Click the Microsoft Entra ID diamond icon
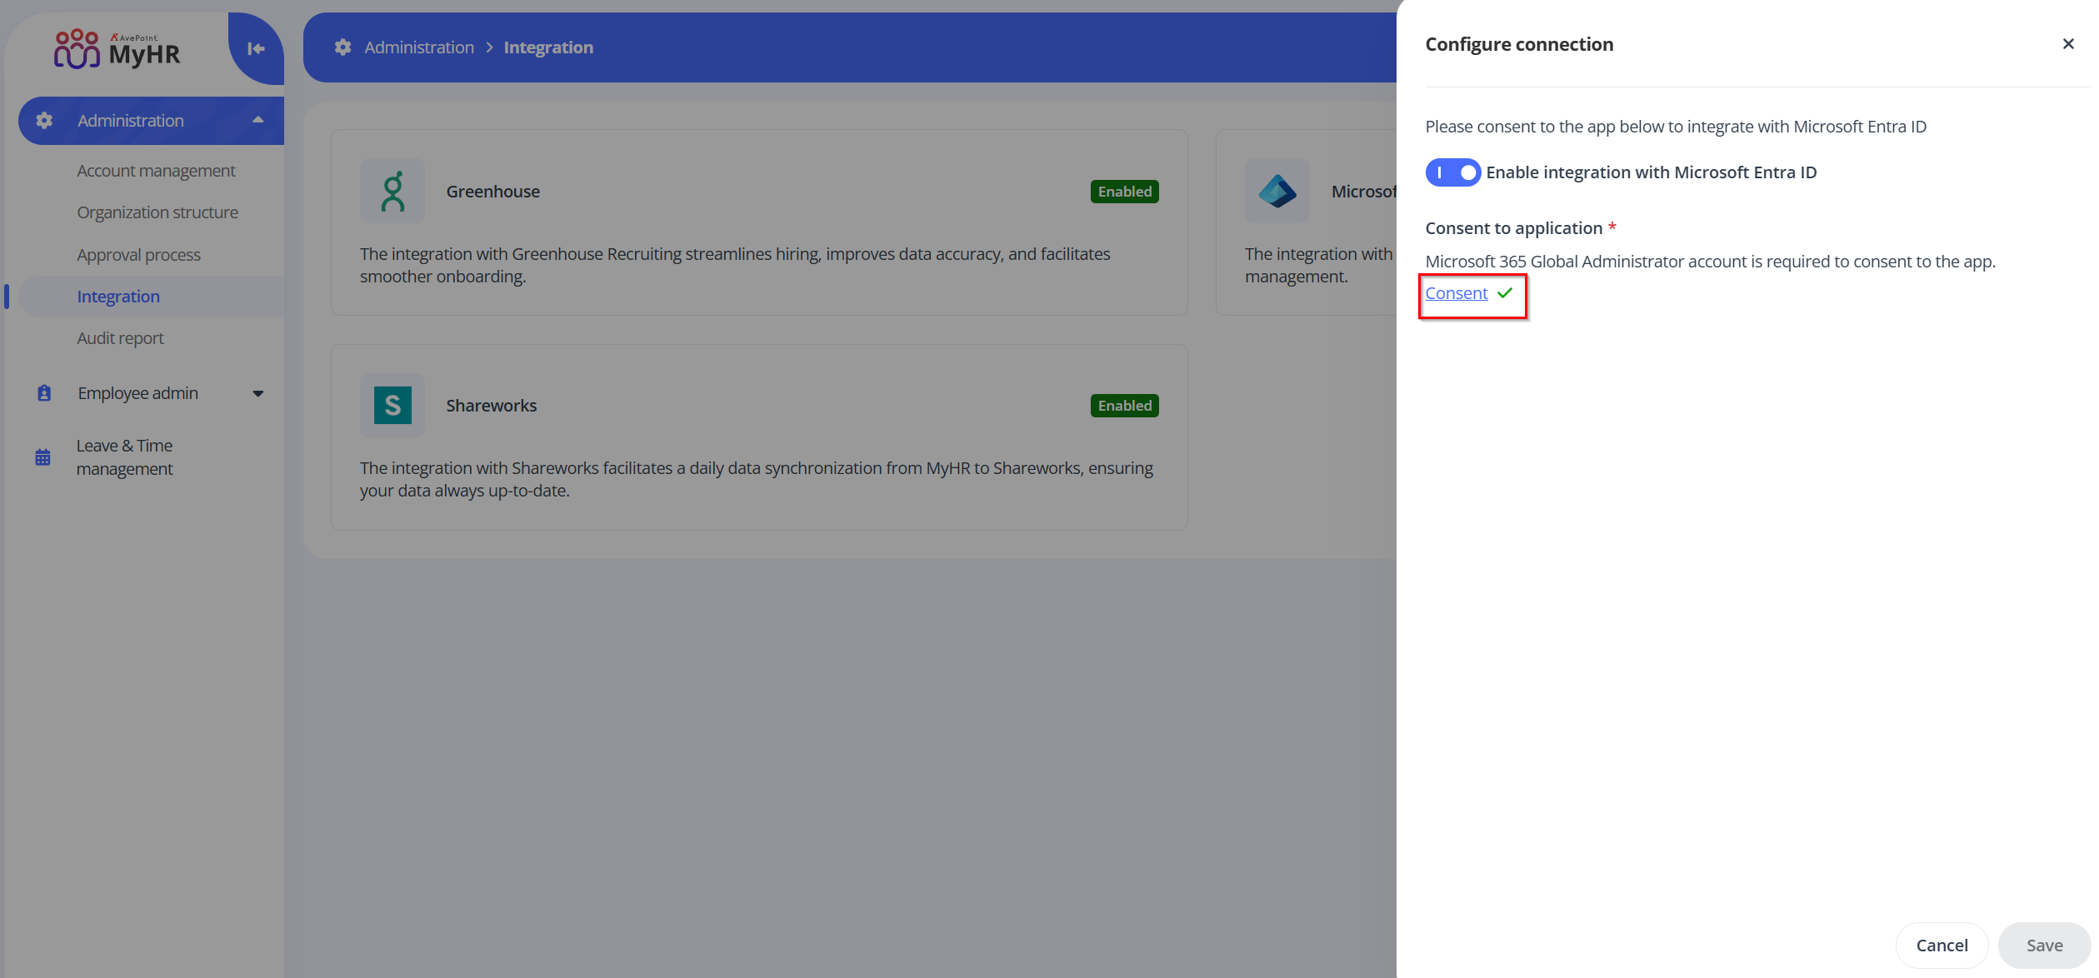Image resolution: width=2099 pixels, height=978 pixels. 1277,192
